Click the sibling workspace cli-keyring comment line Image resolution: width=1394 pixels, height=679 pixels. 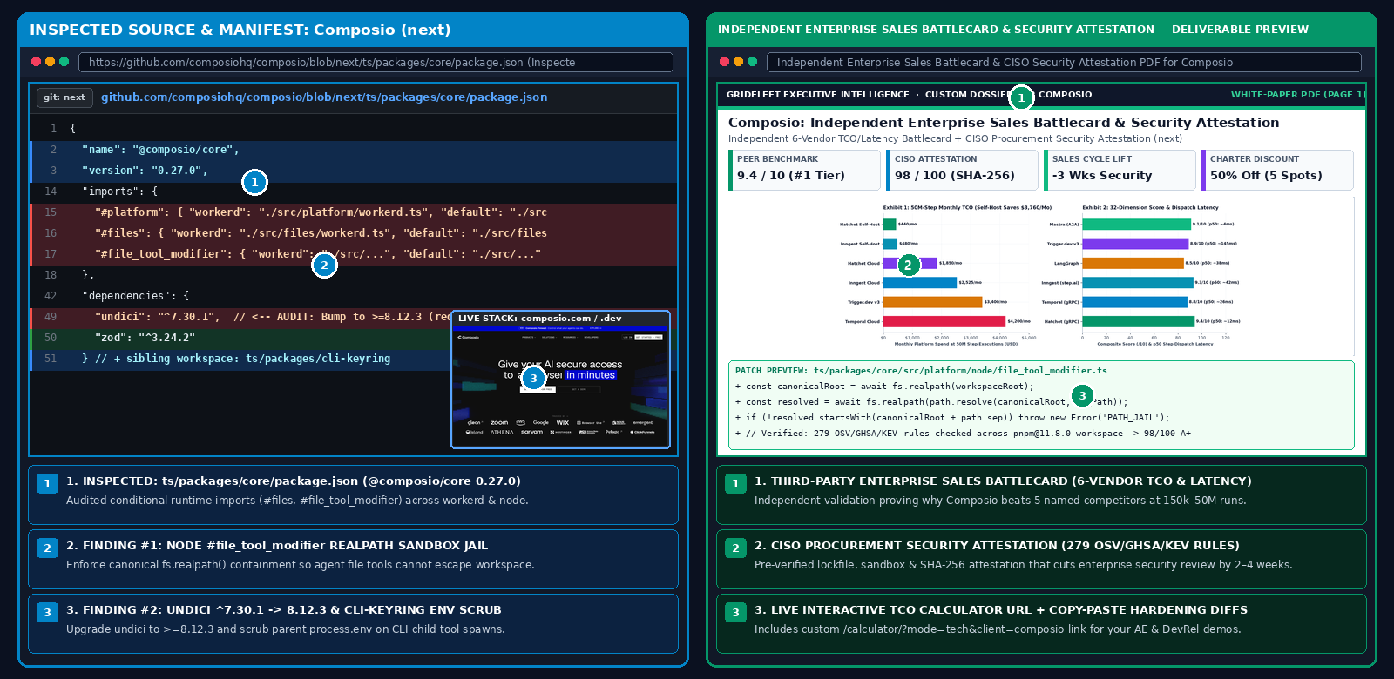coord(240,359)
